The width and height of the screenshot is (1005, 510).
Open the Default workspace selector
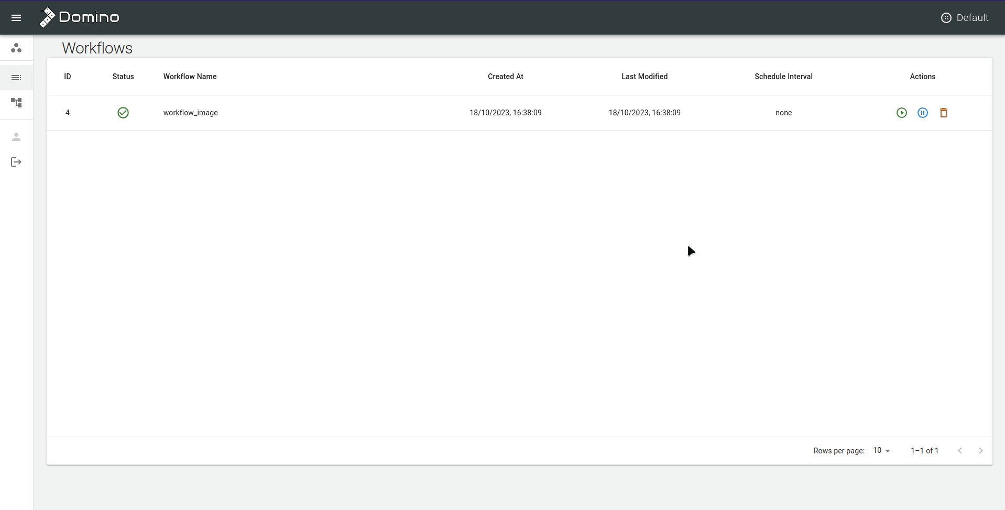965,18
